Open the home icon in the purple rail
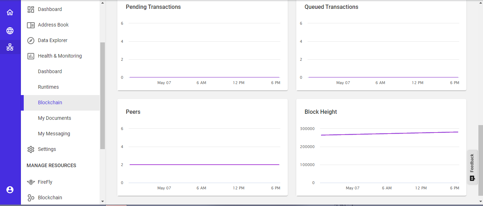This screenshot has height=206, width=483. [10, 12]
